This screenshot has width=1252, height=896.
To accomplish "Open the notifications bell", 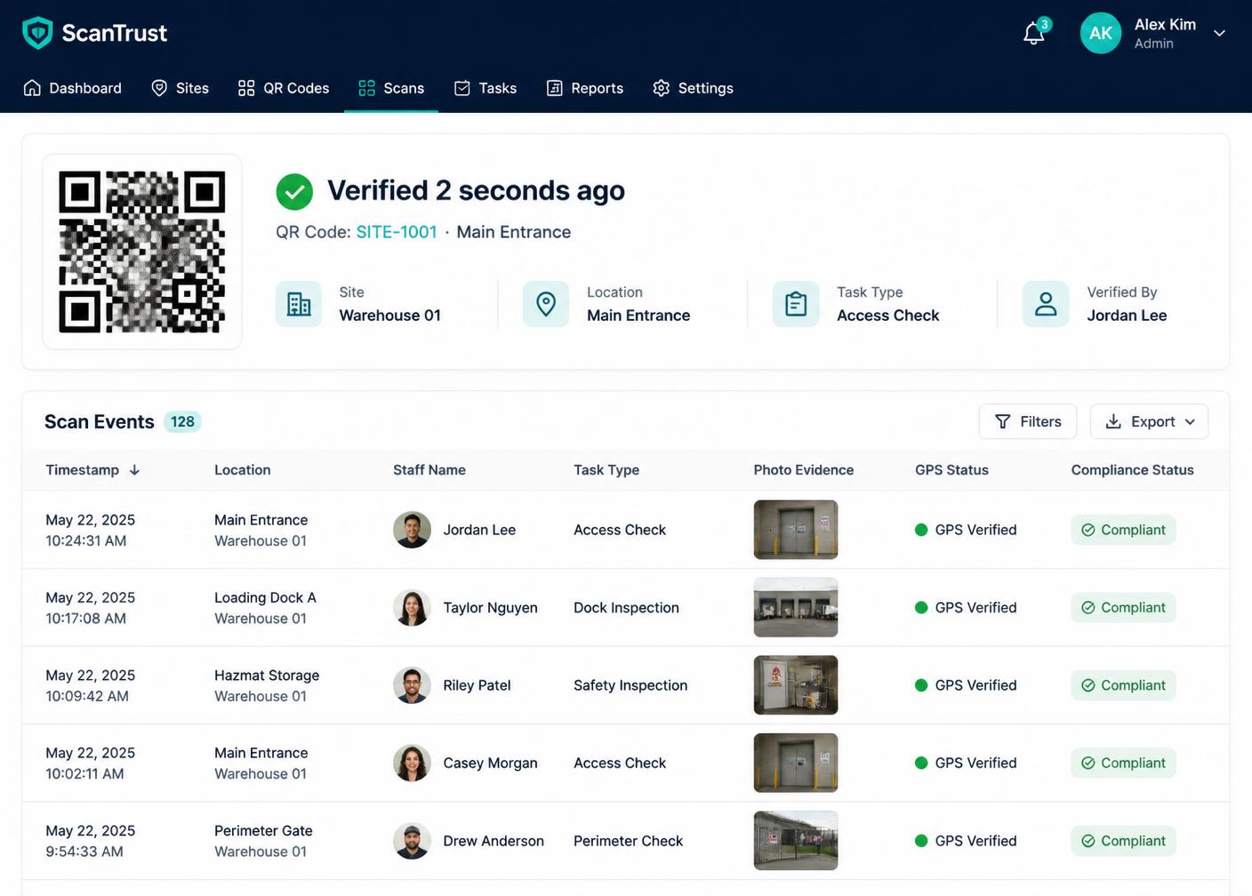I will tap(1034, 34).
